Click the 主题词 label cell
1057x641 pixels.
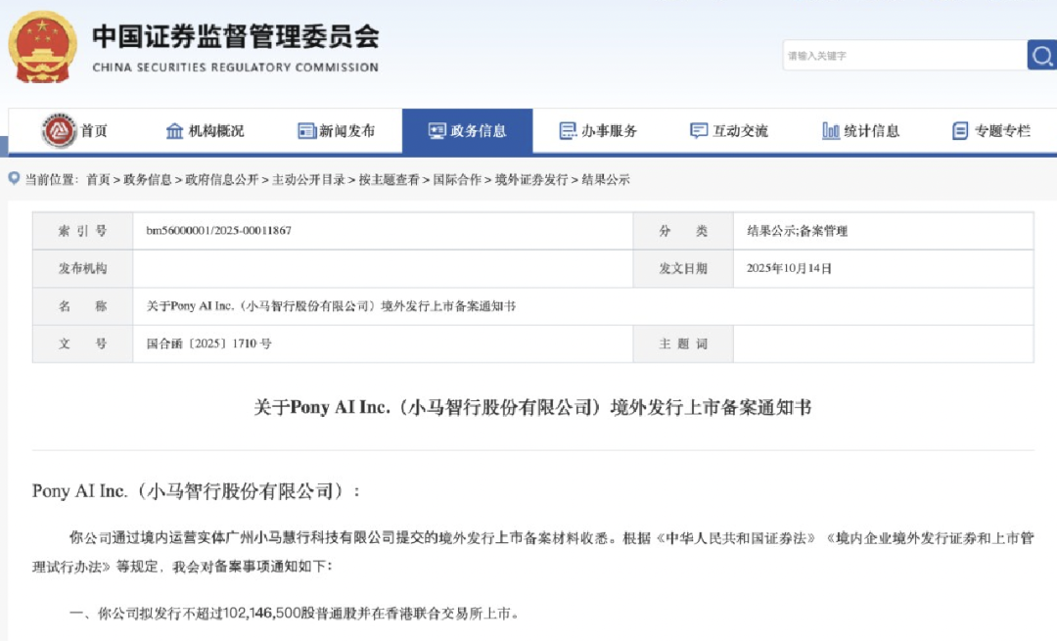[683, 343]
